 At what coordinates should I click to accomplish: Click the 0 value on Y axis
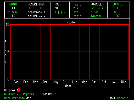8,79
